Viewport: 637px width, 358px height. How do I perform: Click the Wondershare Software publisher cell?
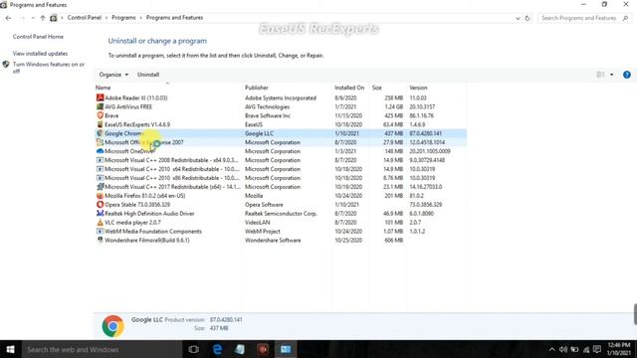pyautogui.click(x=273, y=241)
